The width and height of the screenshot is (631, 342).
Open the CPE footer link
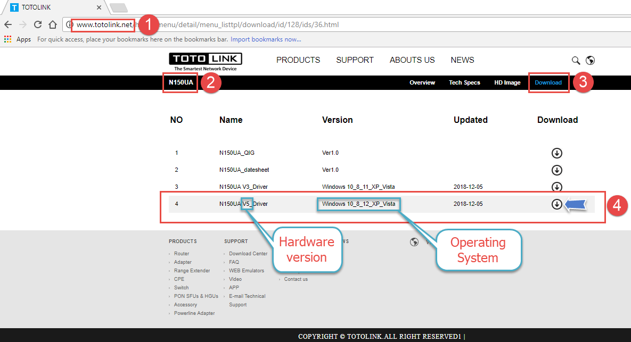179,279
